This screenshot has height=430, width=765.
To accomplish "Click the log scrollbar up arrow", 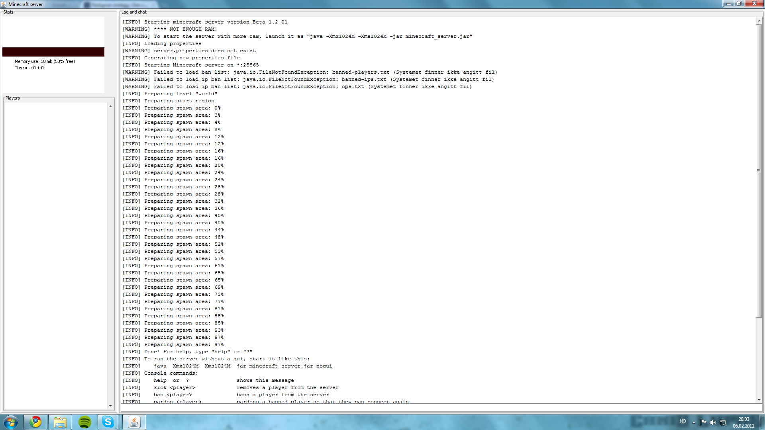I will tap(759, 21).
